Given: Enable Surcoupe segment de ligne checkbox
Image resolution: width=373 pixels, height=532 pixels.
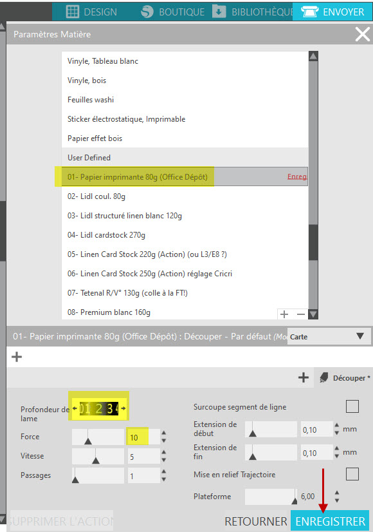Looking at the screenshot, I should 352,406.
